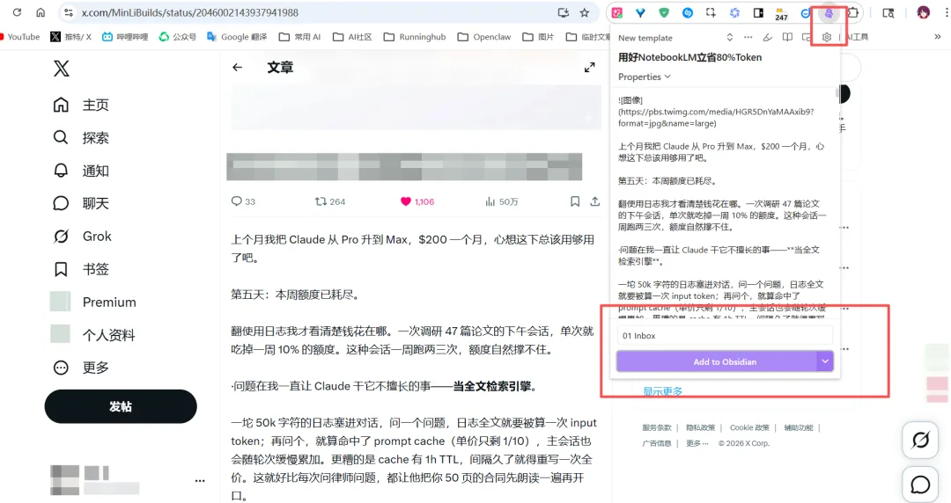Screen dimensions: 951x503
Task: Click the share icon on the article
Action: pos(595,201)
